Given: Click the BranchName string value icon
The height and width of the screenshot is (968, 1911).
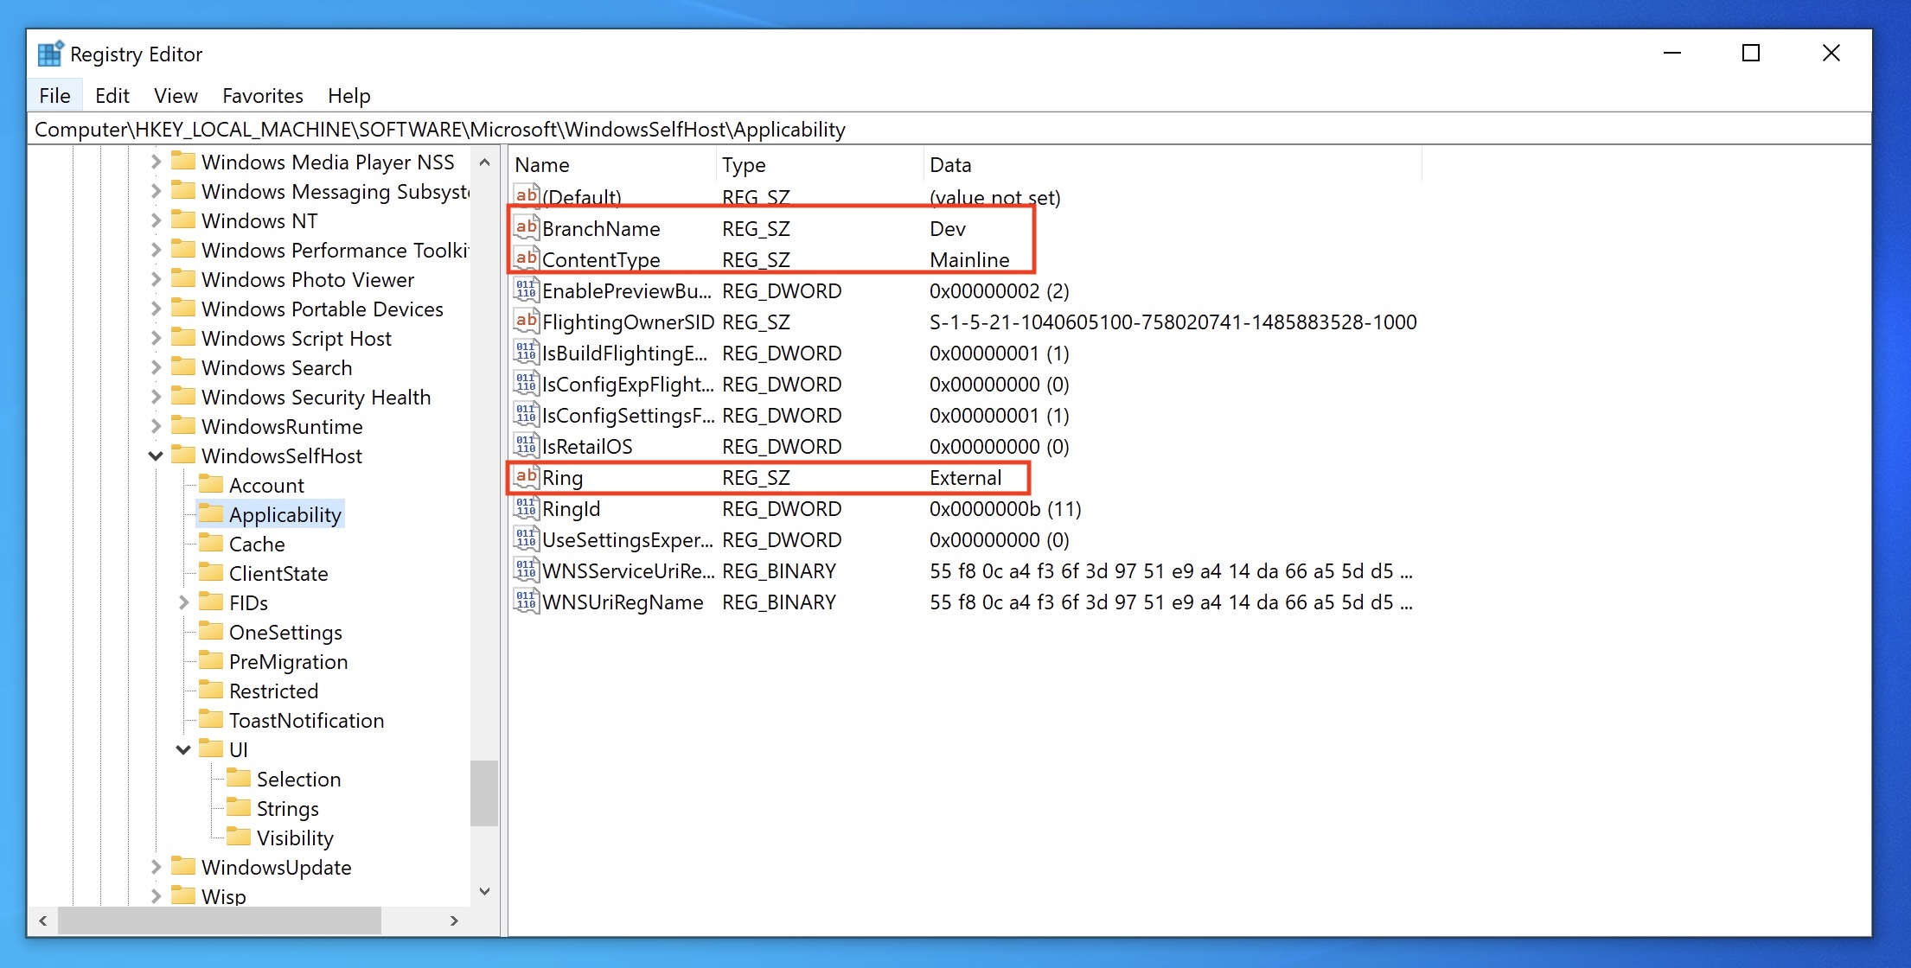Looking at the screenshot, I should click(526, 228).
